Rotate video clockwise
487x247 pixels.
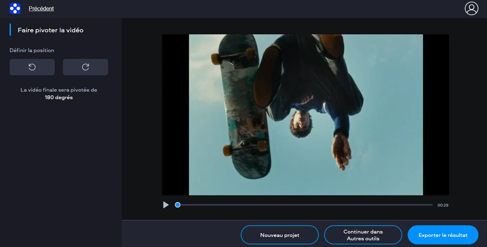(85, 67)
